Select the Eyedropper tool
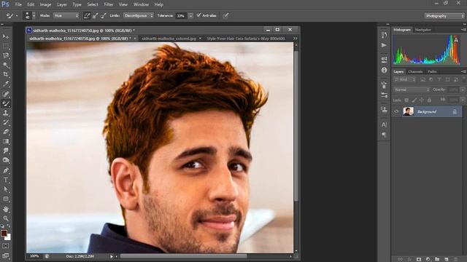 point(6,84)
